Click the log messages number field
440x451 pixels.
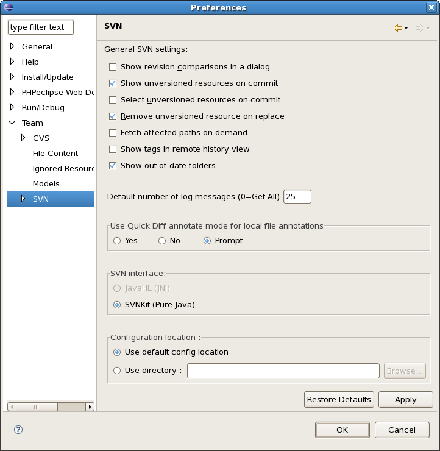pos(297,196)
